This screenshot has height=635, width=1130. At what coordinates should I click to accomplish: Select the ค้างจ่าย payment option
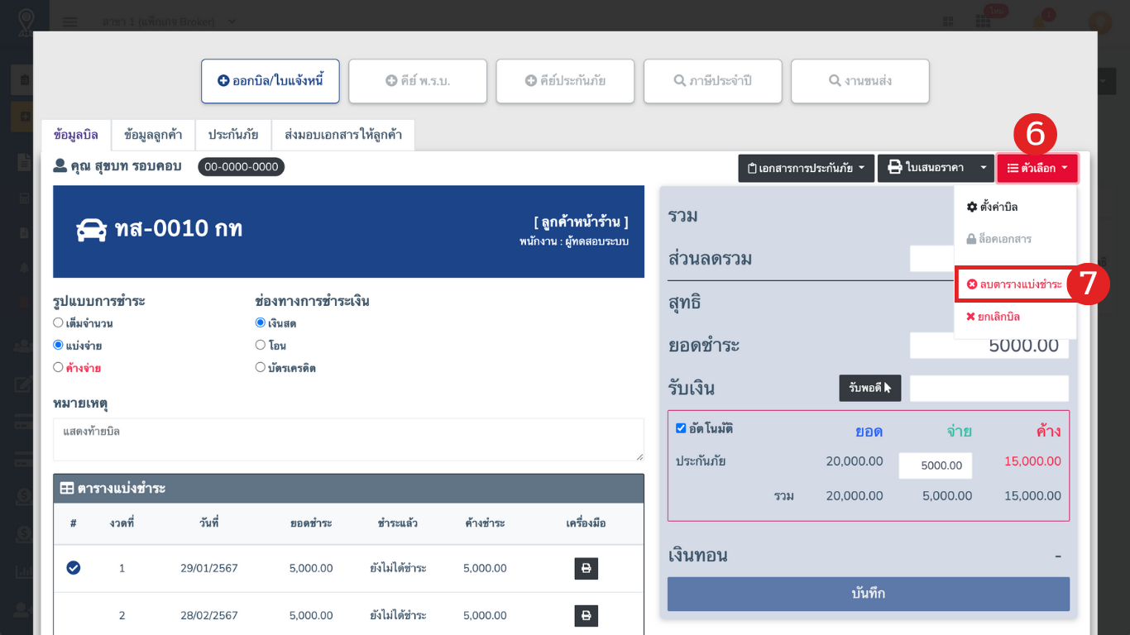pos(58,367)
